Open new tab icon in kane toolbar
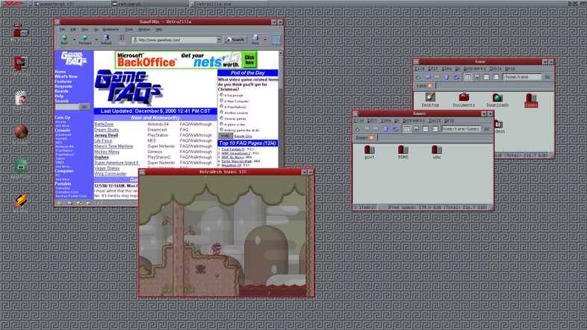The height and width of the screenshot is (330, 587). point(418,77)
